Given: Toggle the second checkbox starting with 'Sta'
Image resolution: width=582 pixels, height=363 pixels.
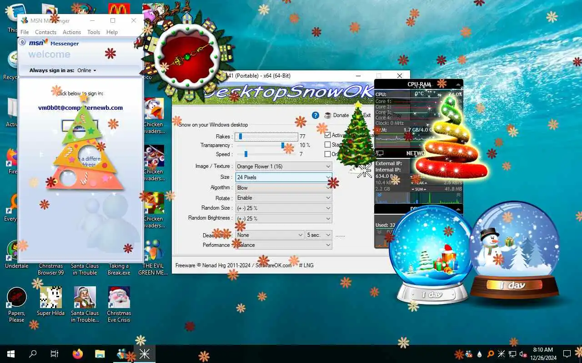Looking at the screenshot, I should click(327, 145).
